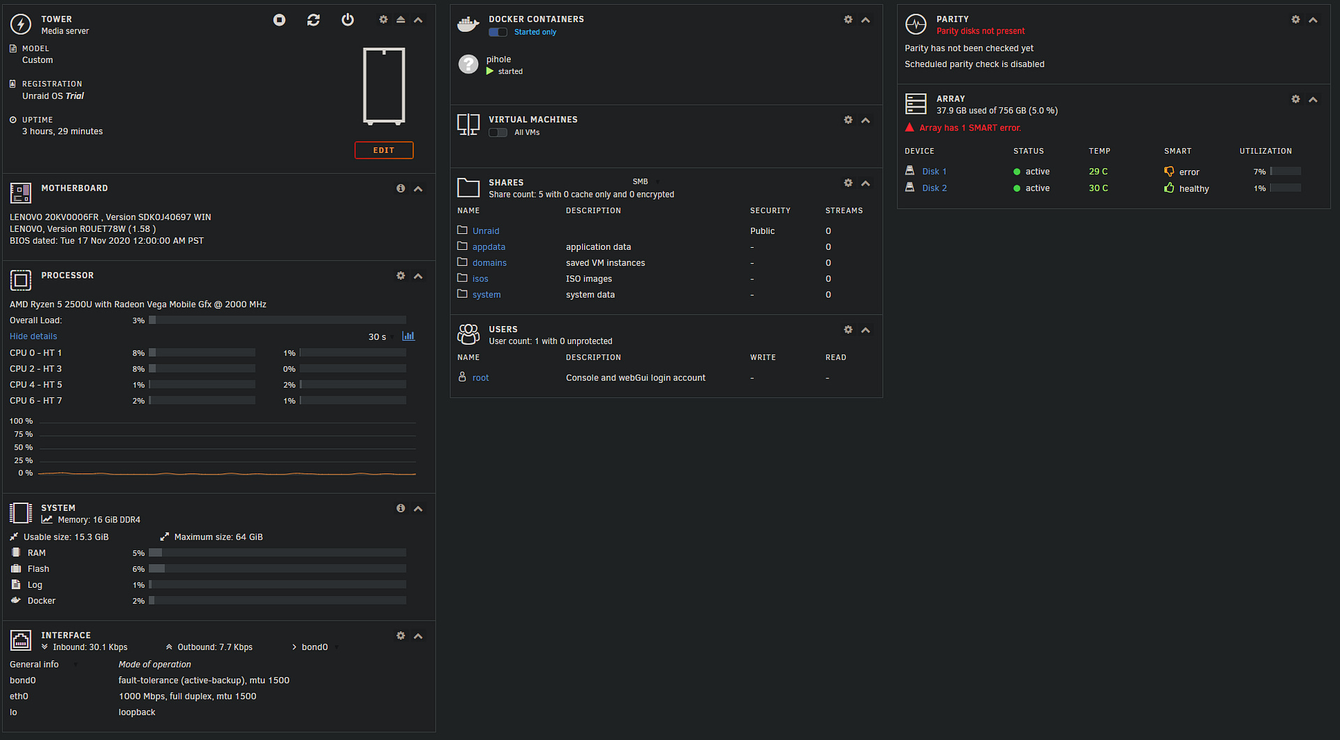Toggle the 'All VMs' switch
The height and width of the screenshot is (740, 1340).
coord(498,133)
